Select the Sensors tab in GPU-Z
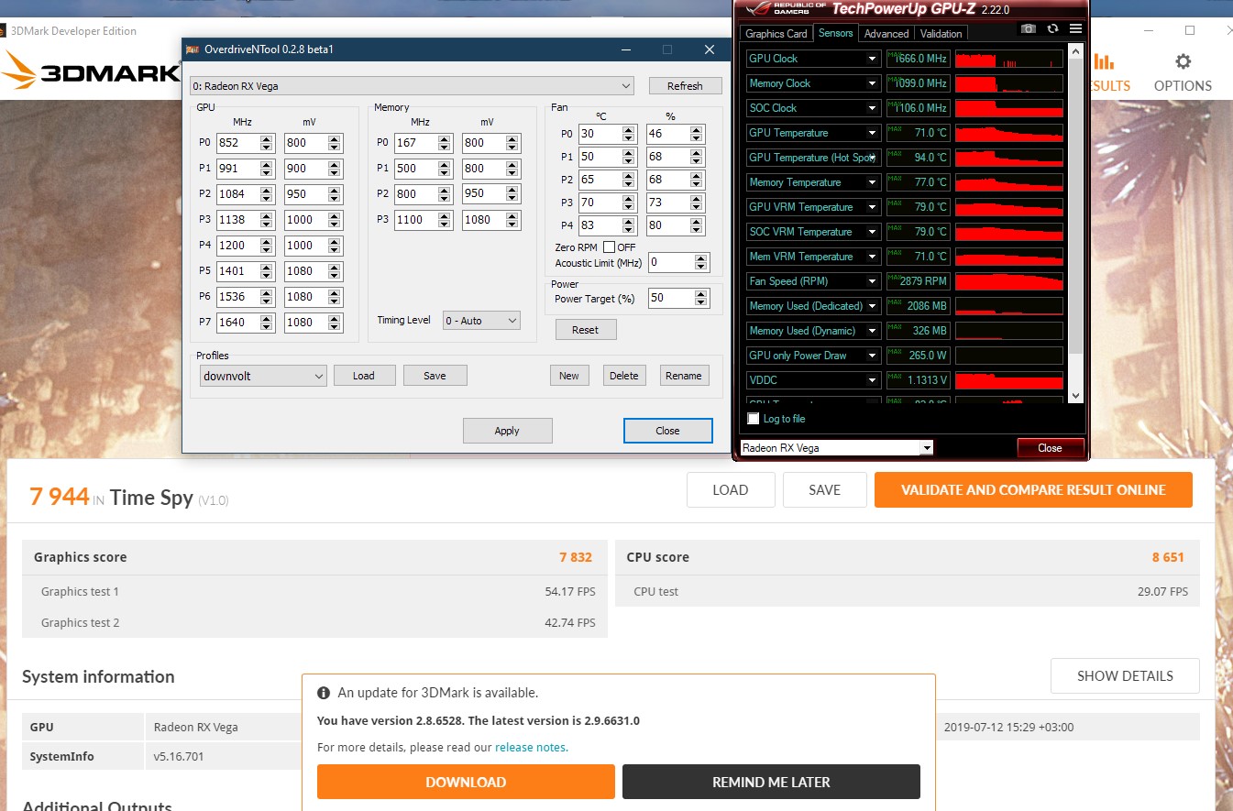1233x811 pixels. (835, 33)
